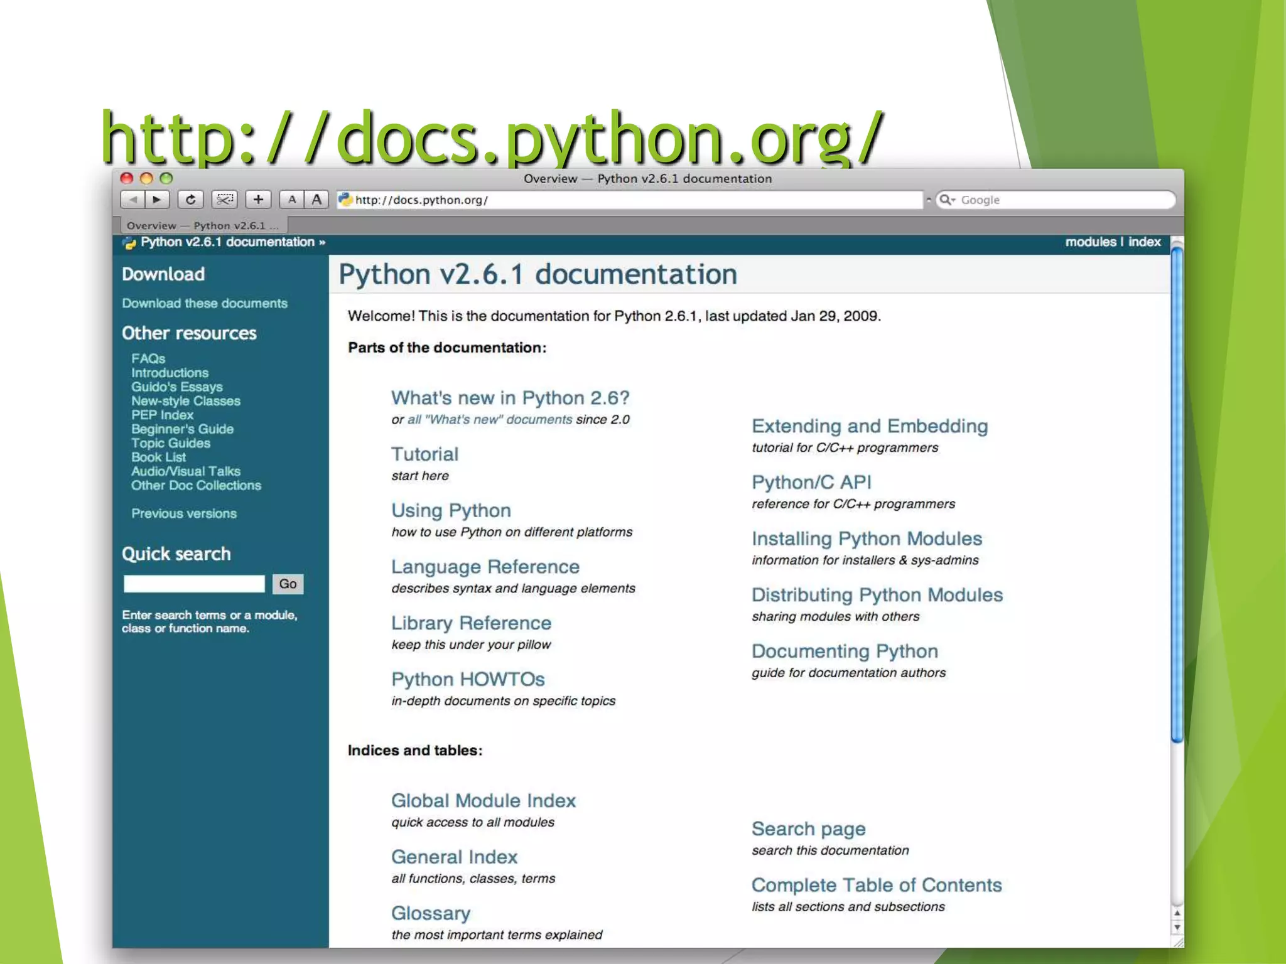Open the FAQs resource link
The height and width of the screenshot is (964, 1286).
click(x=148, y=358)
